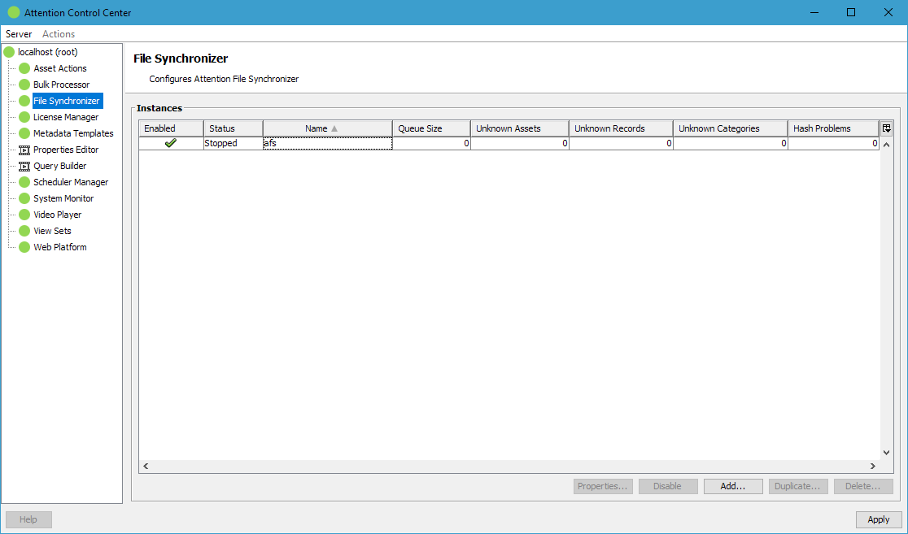Open the column chooser icon at table corner
This screenshot has height=534, width=908.
[x=887, y=128]
